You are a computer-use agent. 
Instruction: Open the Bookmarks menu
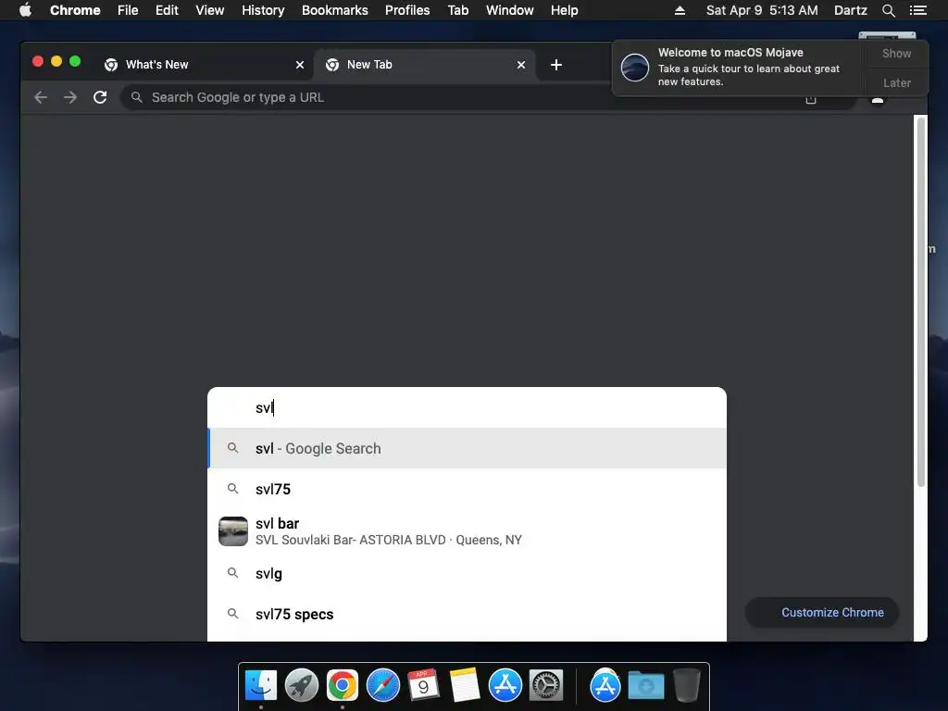[x=335, y=10]
